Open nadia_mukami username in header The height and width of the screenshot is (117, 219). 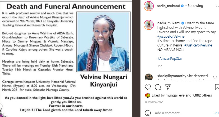point(168,6)
